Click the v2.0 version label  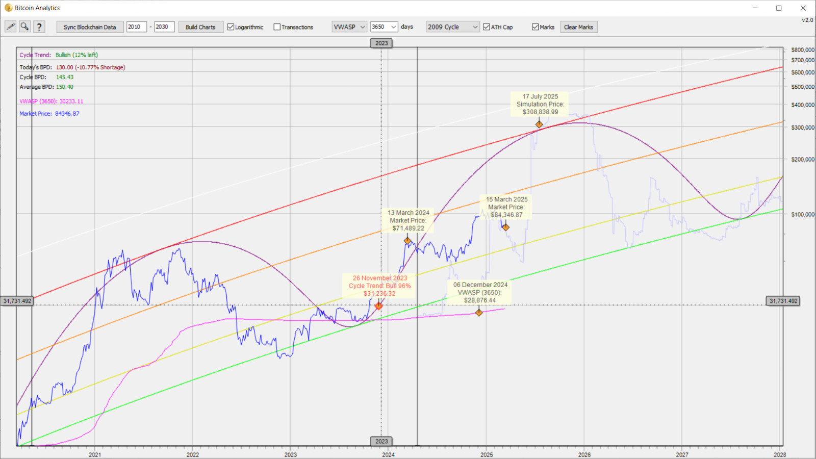click(x=807, y=20)
